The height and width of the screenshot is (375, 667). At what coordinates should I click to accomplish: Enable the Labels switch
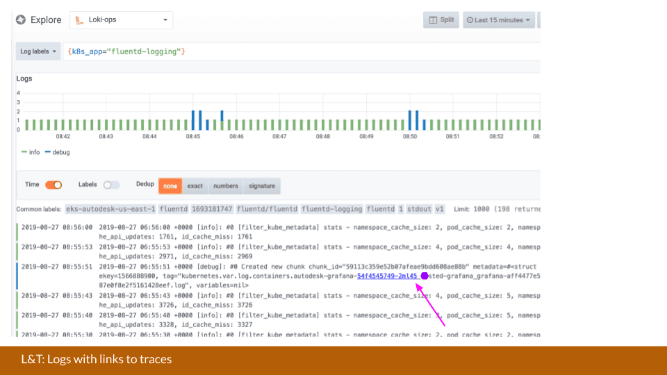tap(111, 185)
